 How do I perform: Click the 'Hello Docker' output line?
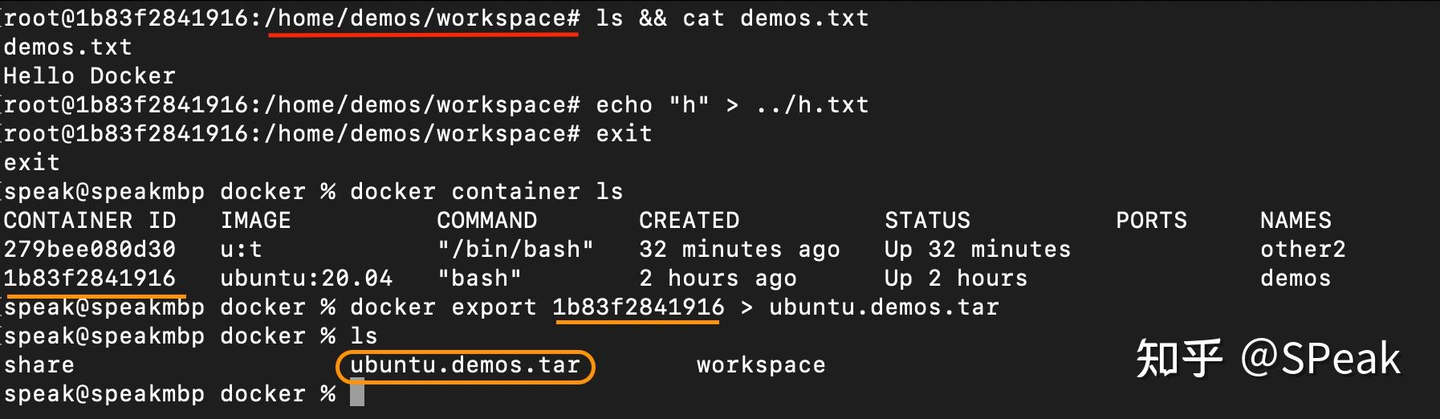pos(90,76)
